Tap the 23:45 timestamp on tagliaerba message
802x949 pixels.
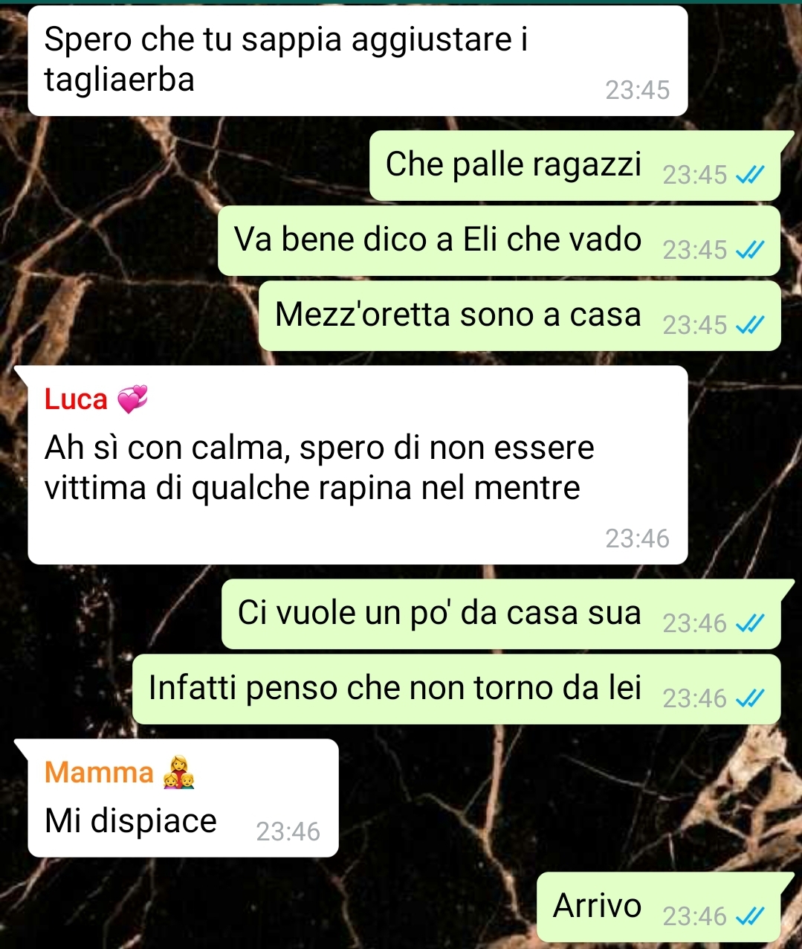point(637,90)
